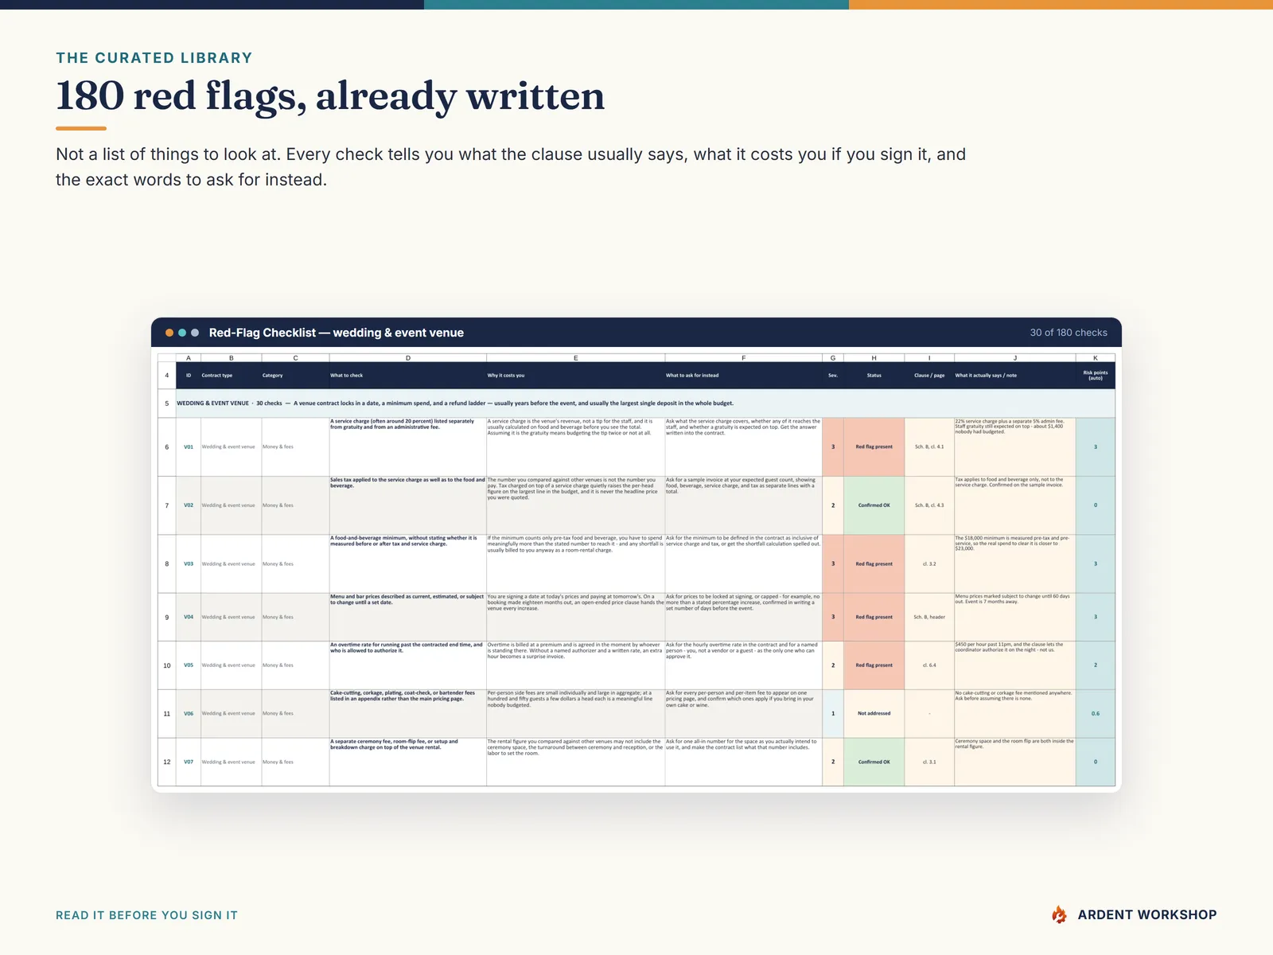Click the 'cl. 3.1' clause cell
The image size is (1273, 955).
click(x=929, y=762)
